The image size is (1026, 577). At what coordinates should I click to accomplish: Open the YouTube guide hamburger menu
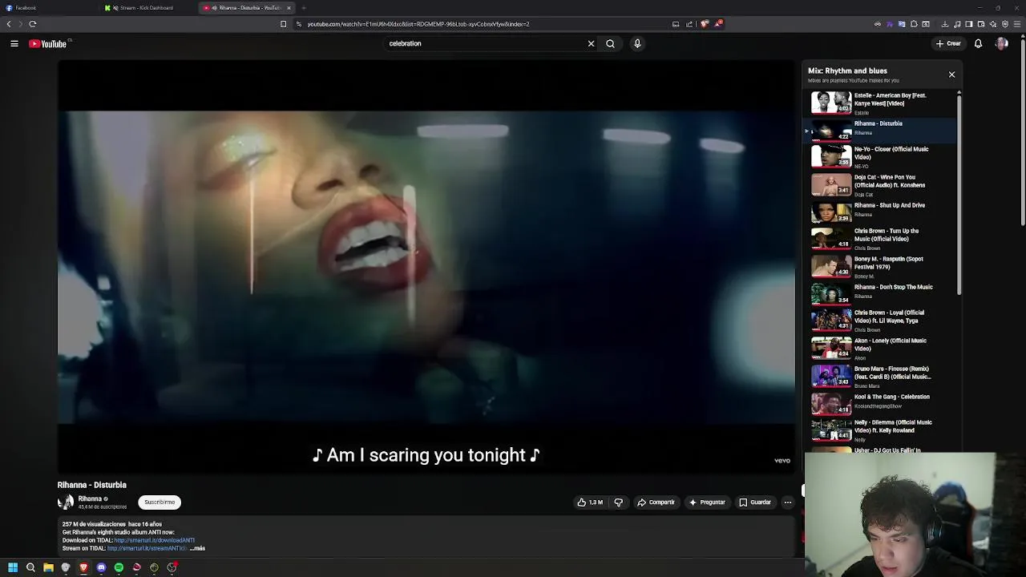[14, 44]
